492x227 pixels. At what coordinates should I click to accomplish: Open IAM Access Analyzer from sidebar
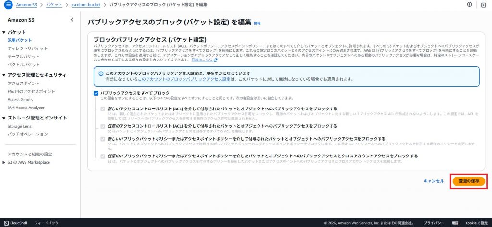[x=26, y=108]
